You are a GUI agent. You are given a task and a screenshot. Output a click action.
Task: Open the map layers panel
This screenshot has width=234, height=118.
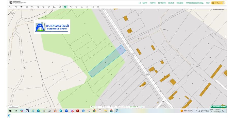[x=27, y=7]
